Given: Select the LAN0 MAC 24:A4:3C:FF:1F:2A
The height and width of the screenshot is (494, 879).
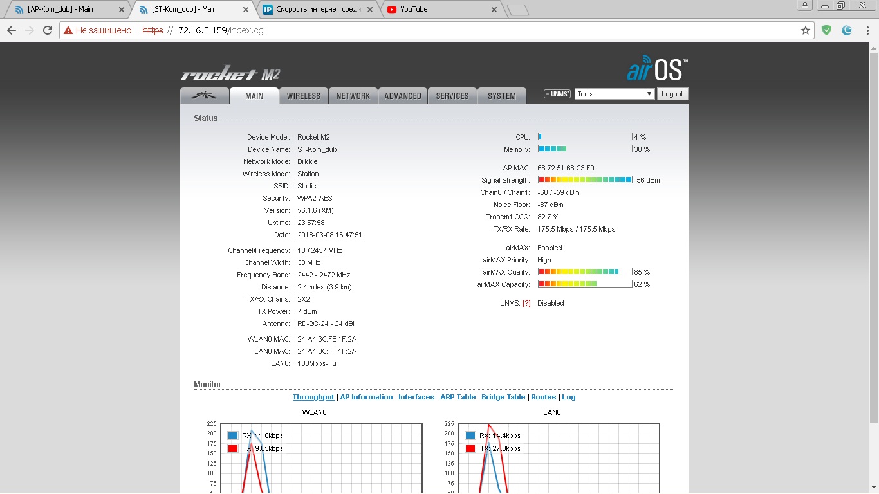Looking at the screenshot, I should tap(327, 351).
